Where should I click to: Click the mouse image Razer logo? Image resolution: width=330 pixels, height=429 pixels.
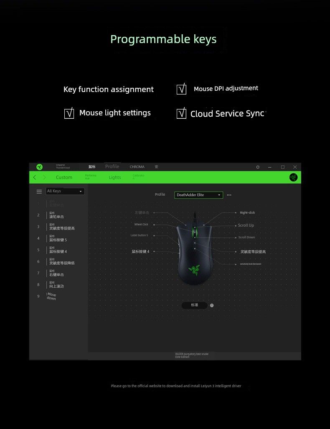194,270
